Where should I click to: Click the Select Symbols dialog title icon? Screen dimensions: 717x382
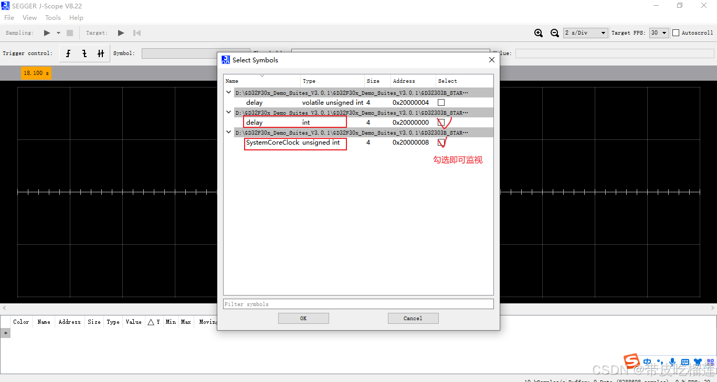point(226,60)
